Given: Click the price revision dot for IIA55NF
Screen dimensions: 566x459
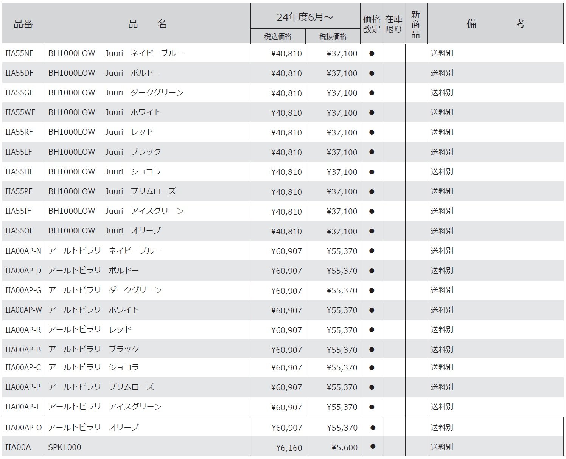Looking at the screenshot, I should (x=372, y=54).
